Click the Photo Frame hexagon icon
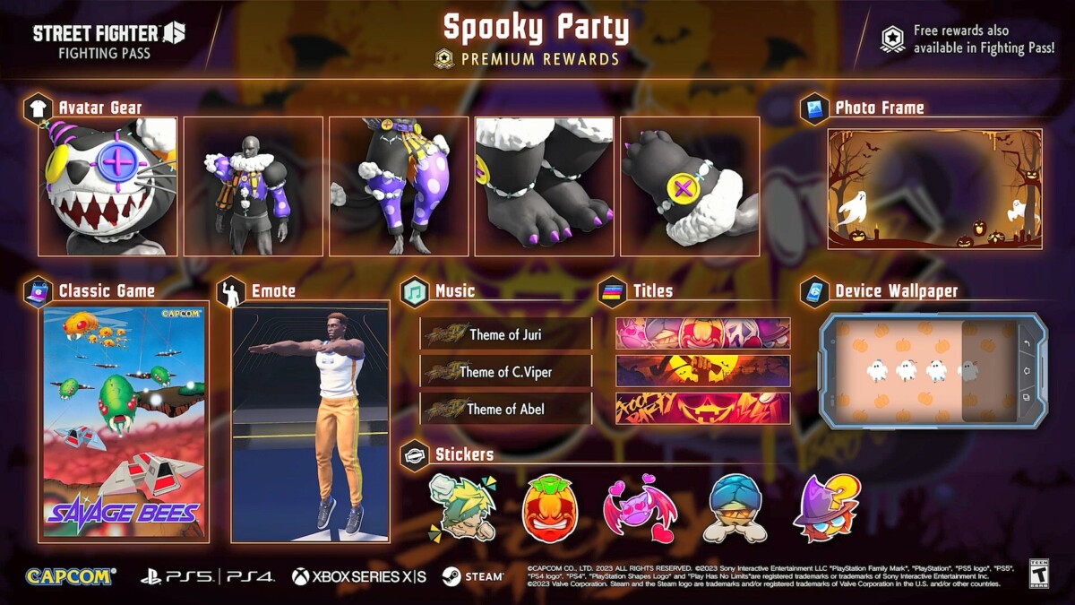 coord(814,108)
